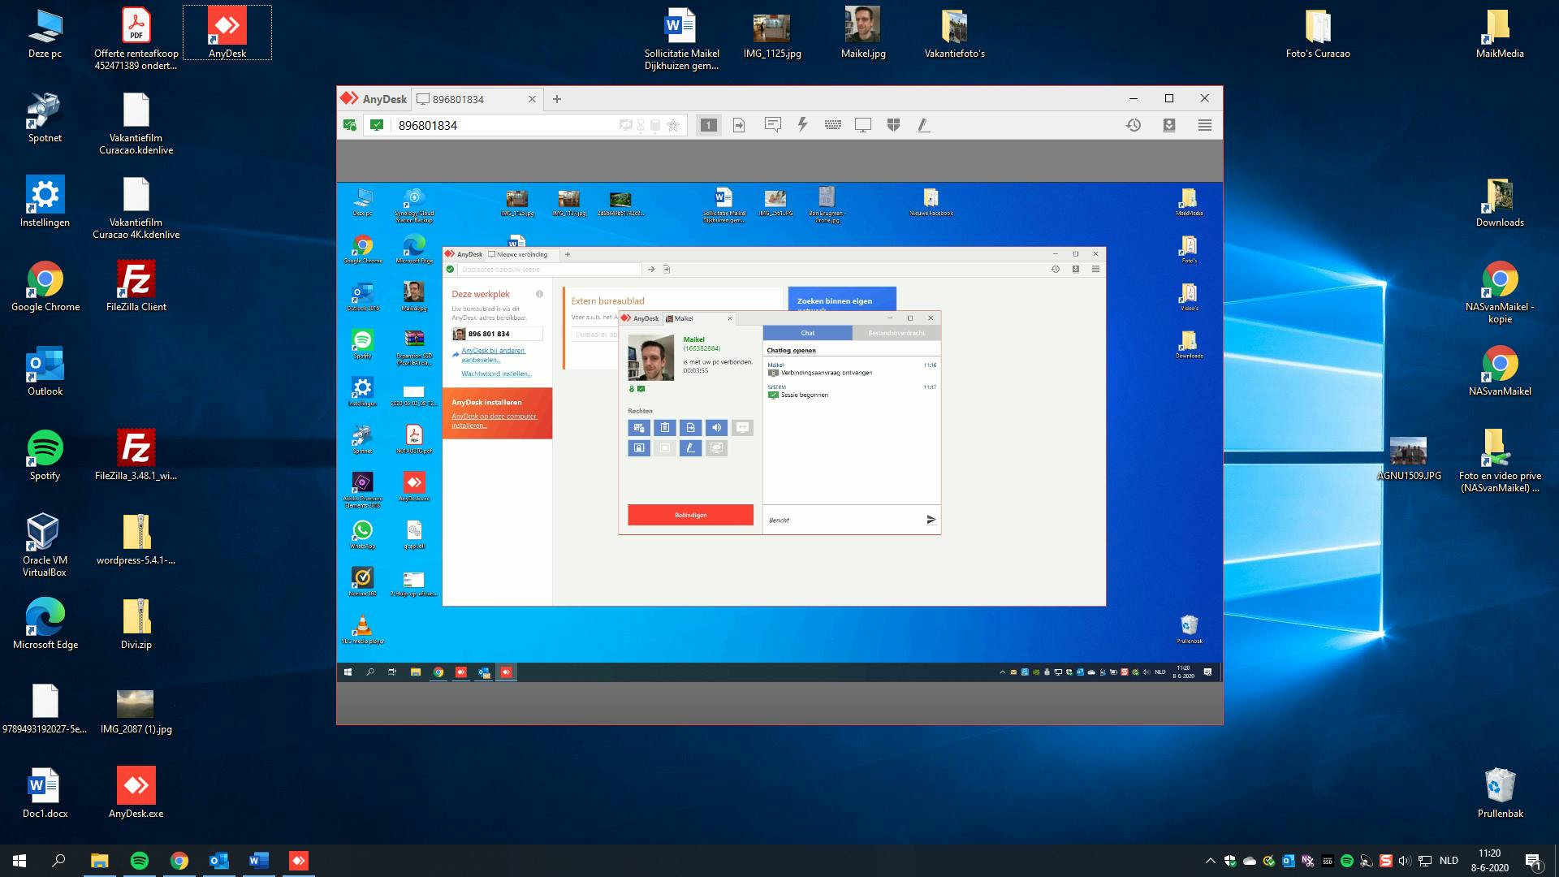Image resolution: width=1559 pixels, height=877 pixels.
Task: Open the AnyDesk hamburger main menu
Action: coord(1204,125)
